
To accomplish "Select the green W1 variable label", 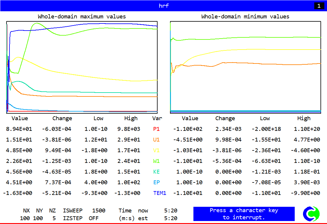I will coord(157,161).
